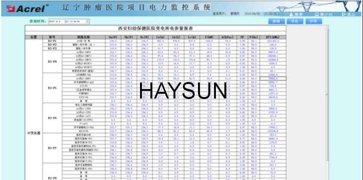Click the Uc(V) column header
This screenshot has height=180, width=363.
pos(144,37)
